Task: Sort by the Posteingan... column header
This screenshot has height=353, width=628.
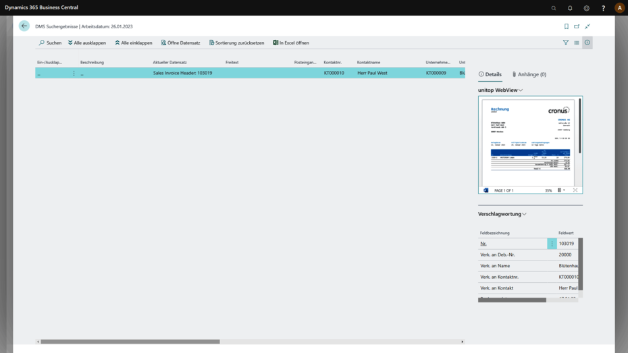Action: 305,63
